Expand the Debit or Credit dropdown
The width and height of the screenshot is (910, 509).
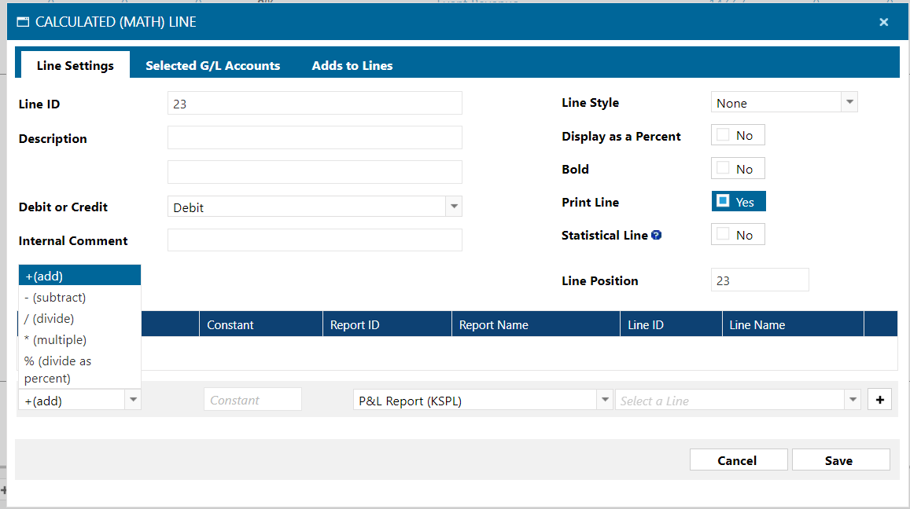coord(453,207)
